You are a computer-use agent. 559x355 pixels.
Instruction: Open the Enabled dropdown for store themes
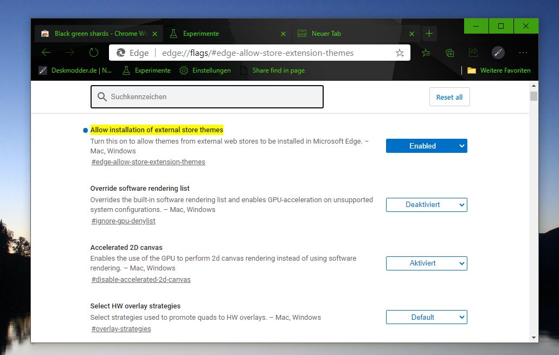(426, 146)
